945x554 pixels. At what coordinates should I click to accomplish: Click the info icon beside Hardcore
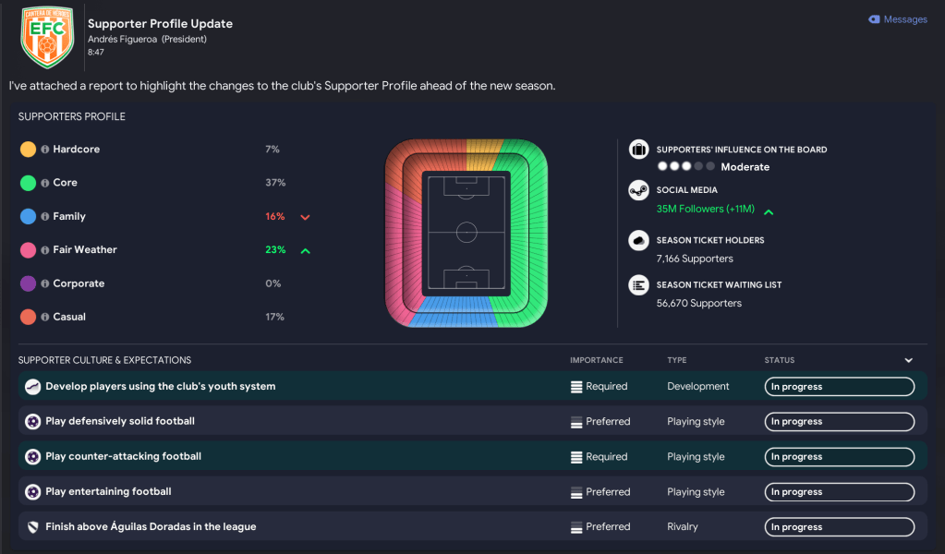44,150
